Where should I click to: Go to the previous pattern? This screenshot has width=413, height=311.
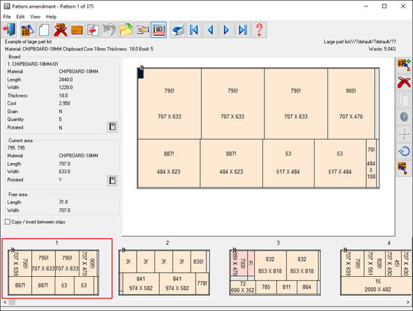coord(211,30)
